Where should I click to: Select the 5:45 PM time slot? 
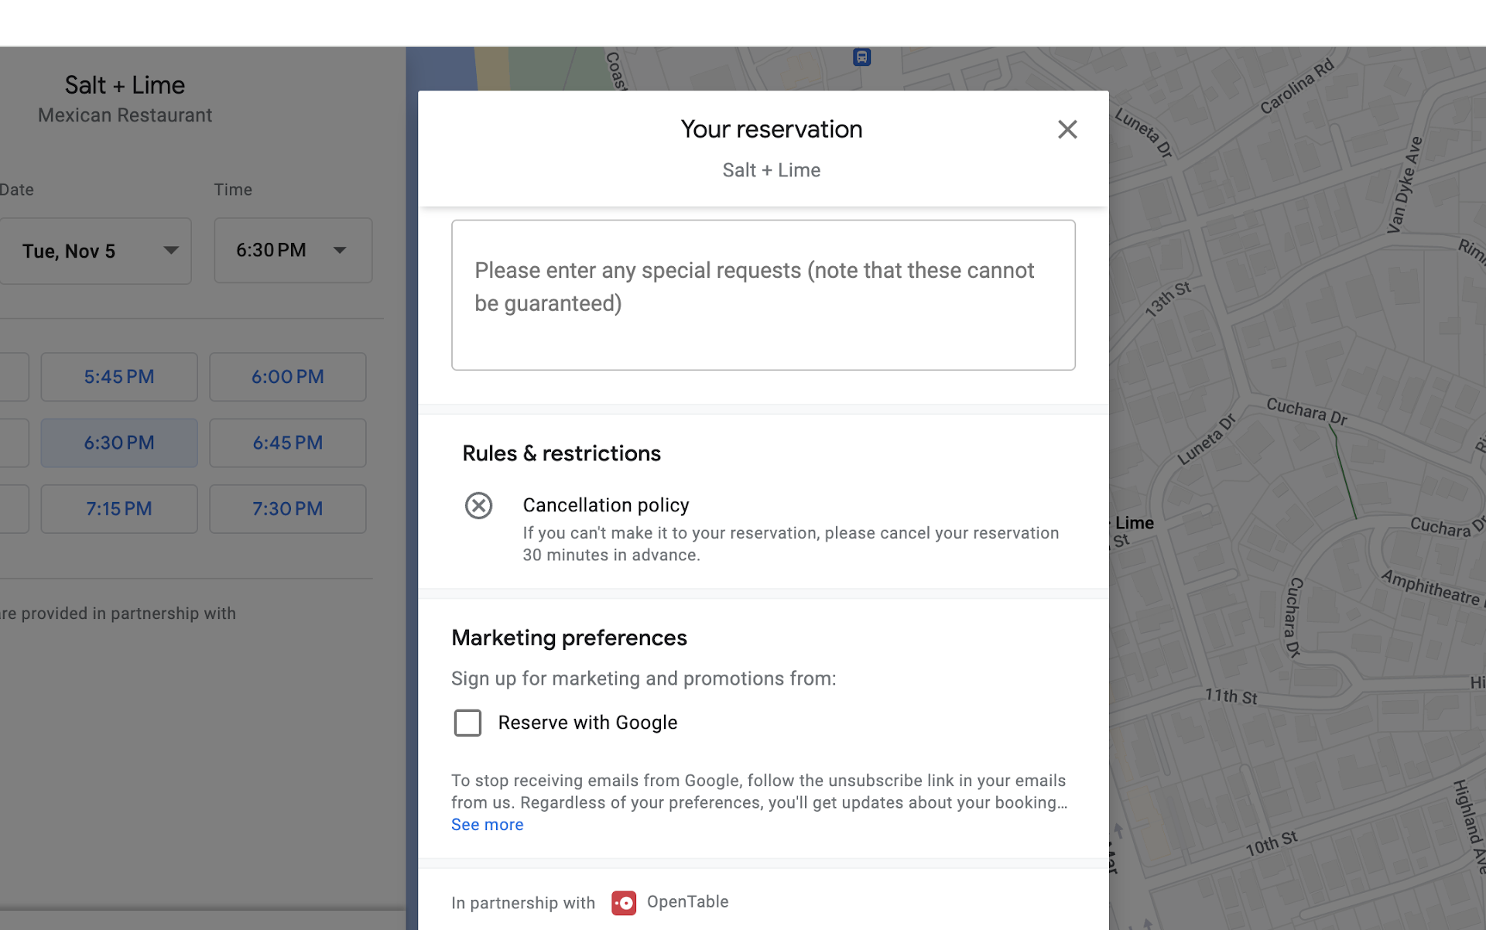(x=119, y=377)
